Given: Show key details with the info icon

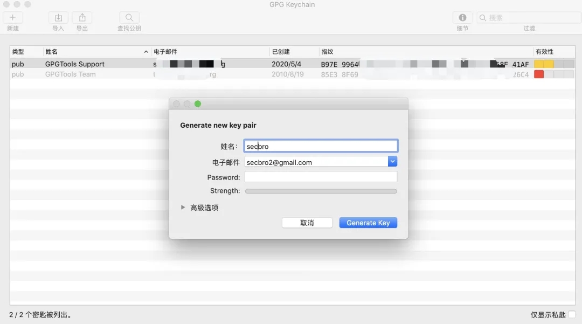Looking at the screenshot, I should click(x=462, y=18).
